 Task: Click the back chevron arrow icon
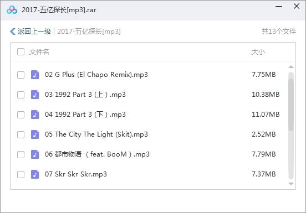(x=13, y=32)
